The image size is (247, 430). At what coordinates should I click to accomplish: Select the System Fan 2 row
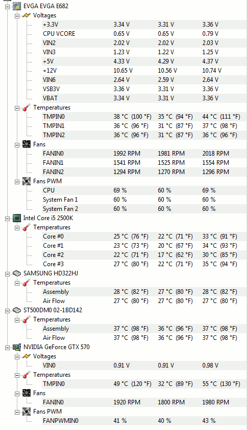coord(144,209)
